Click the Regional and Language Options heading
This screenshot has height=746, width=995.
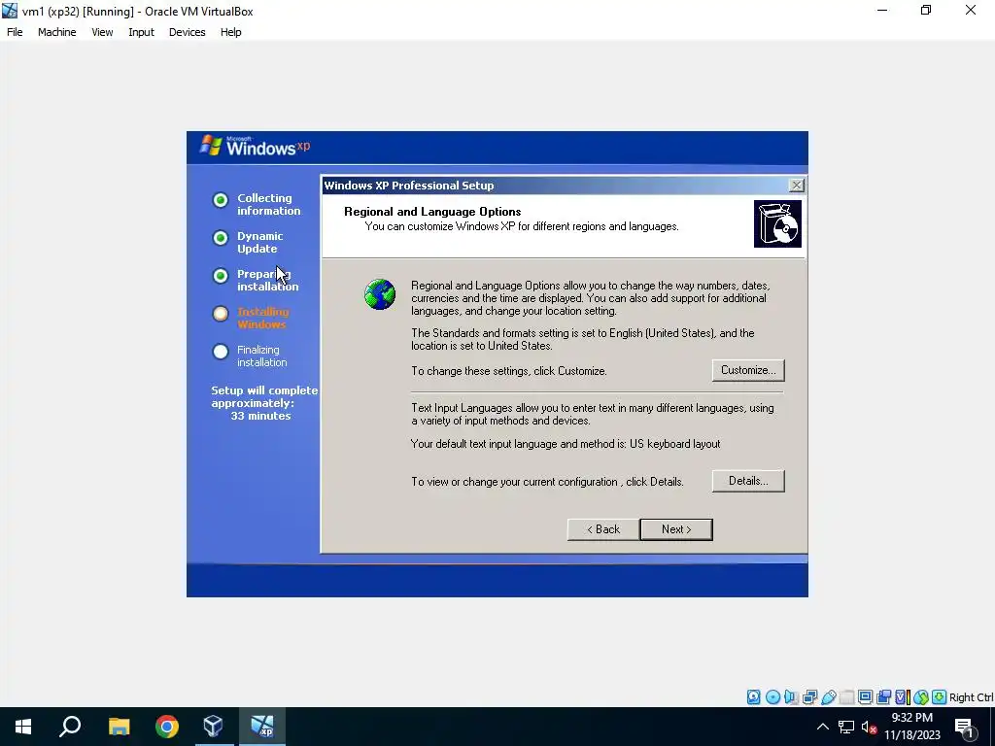[x=432, y=212]
